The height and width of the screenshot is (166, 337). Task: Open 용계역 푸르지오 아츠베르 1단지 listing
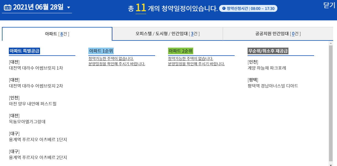38,140
